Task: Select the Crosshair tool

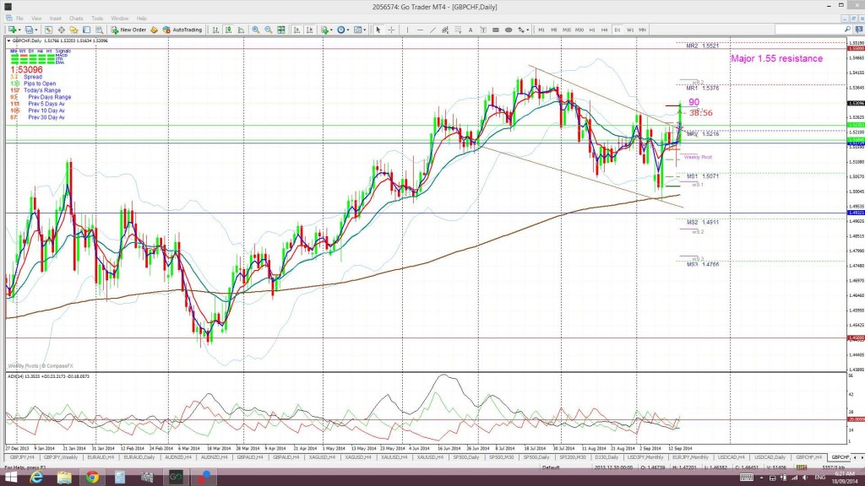Action: 391,30
